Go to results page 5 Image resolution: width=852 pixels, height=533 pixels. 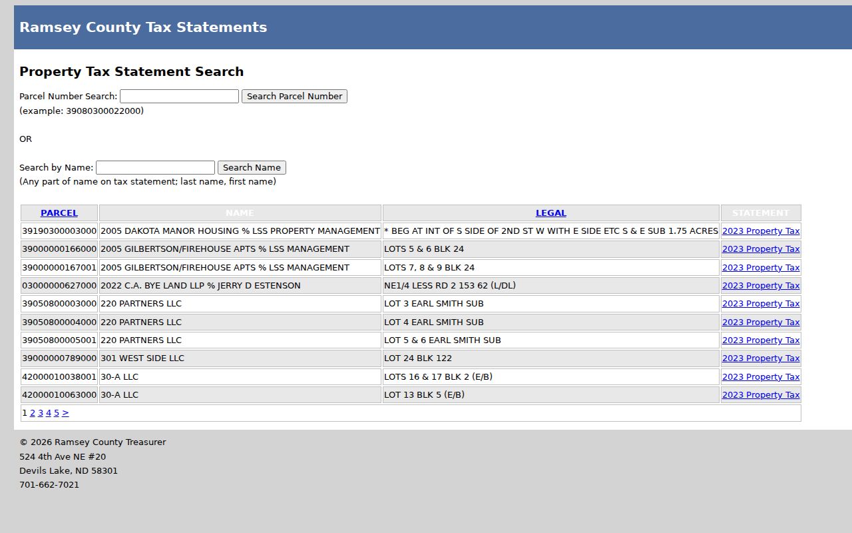point(57,413)
